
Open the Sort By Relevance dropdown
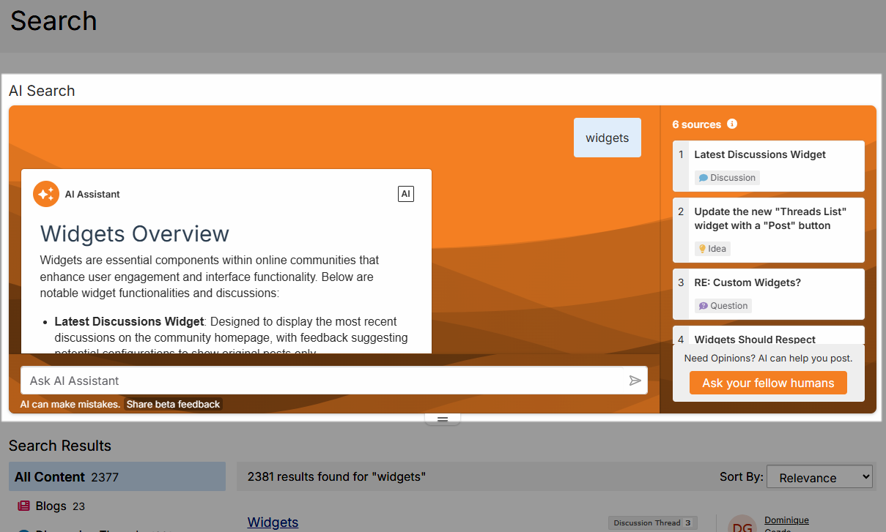pos(819,477)
